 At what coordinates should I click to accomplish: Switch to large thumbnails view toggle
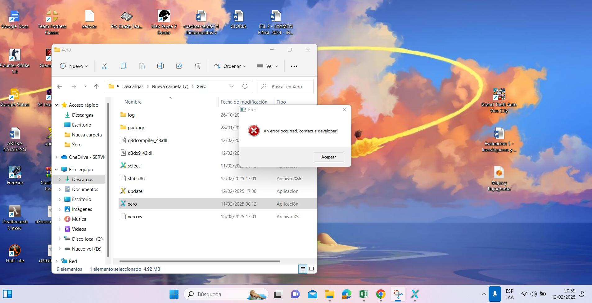coord(311,269)
